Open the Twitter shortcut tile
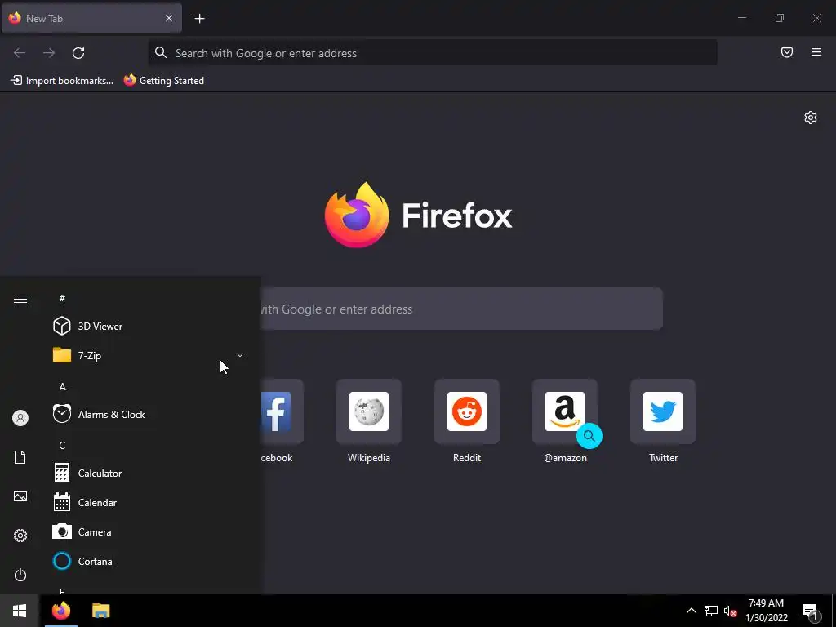 [x=663, y=421]
